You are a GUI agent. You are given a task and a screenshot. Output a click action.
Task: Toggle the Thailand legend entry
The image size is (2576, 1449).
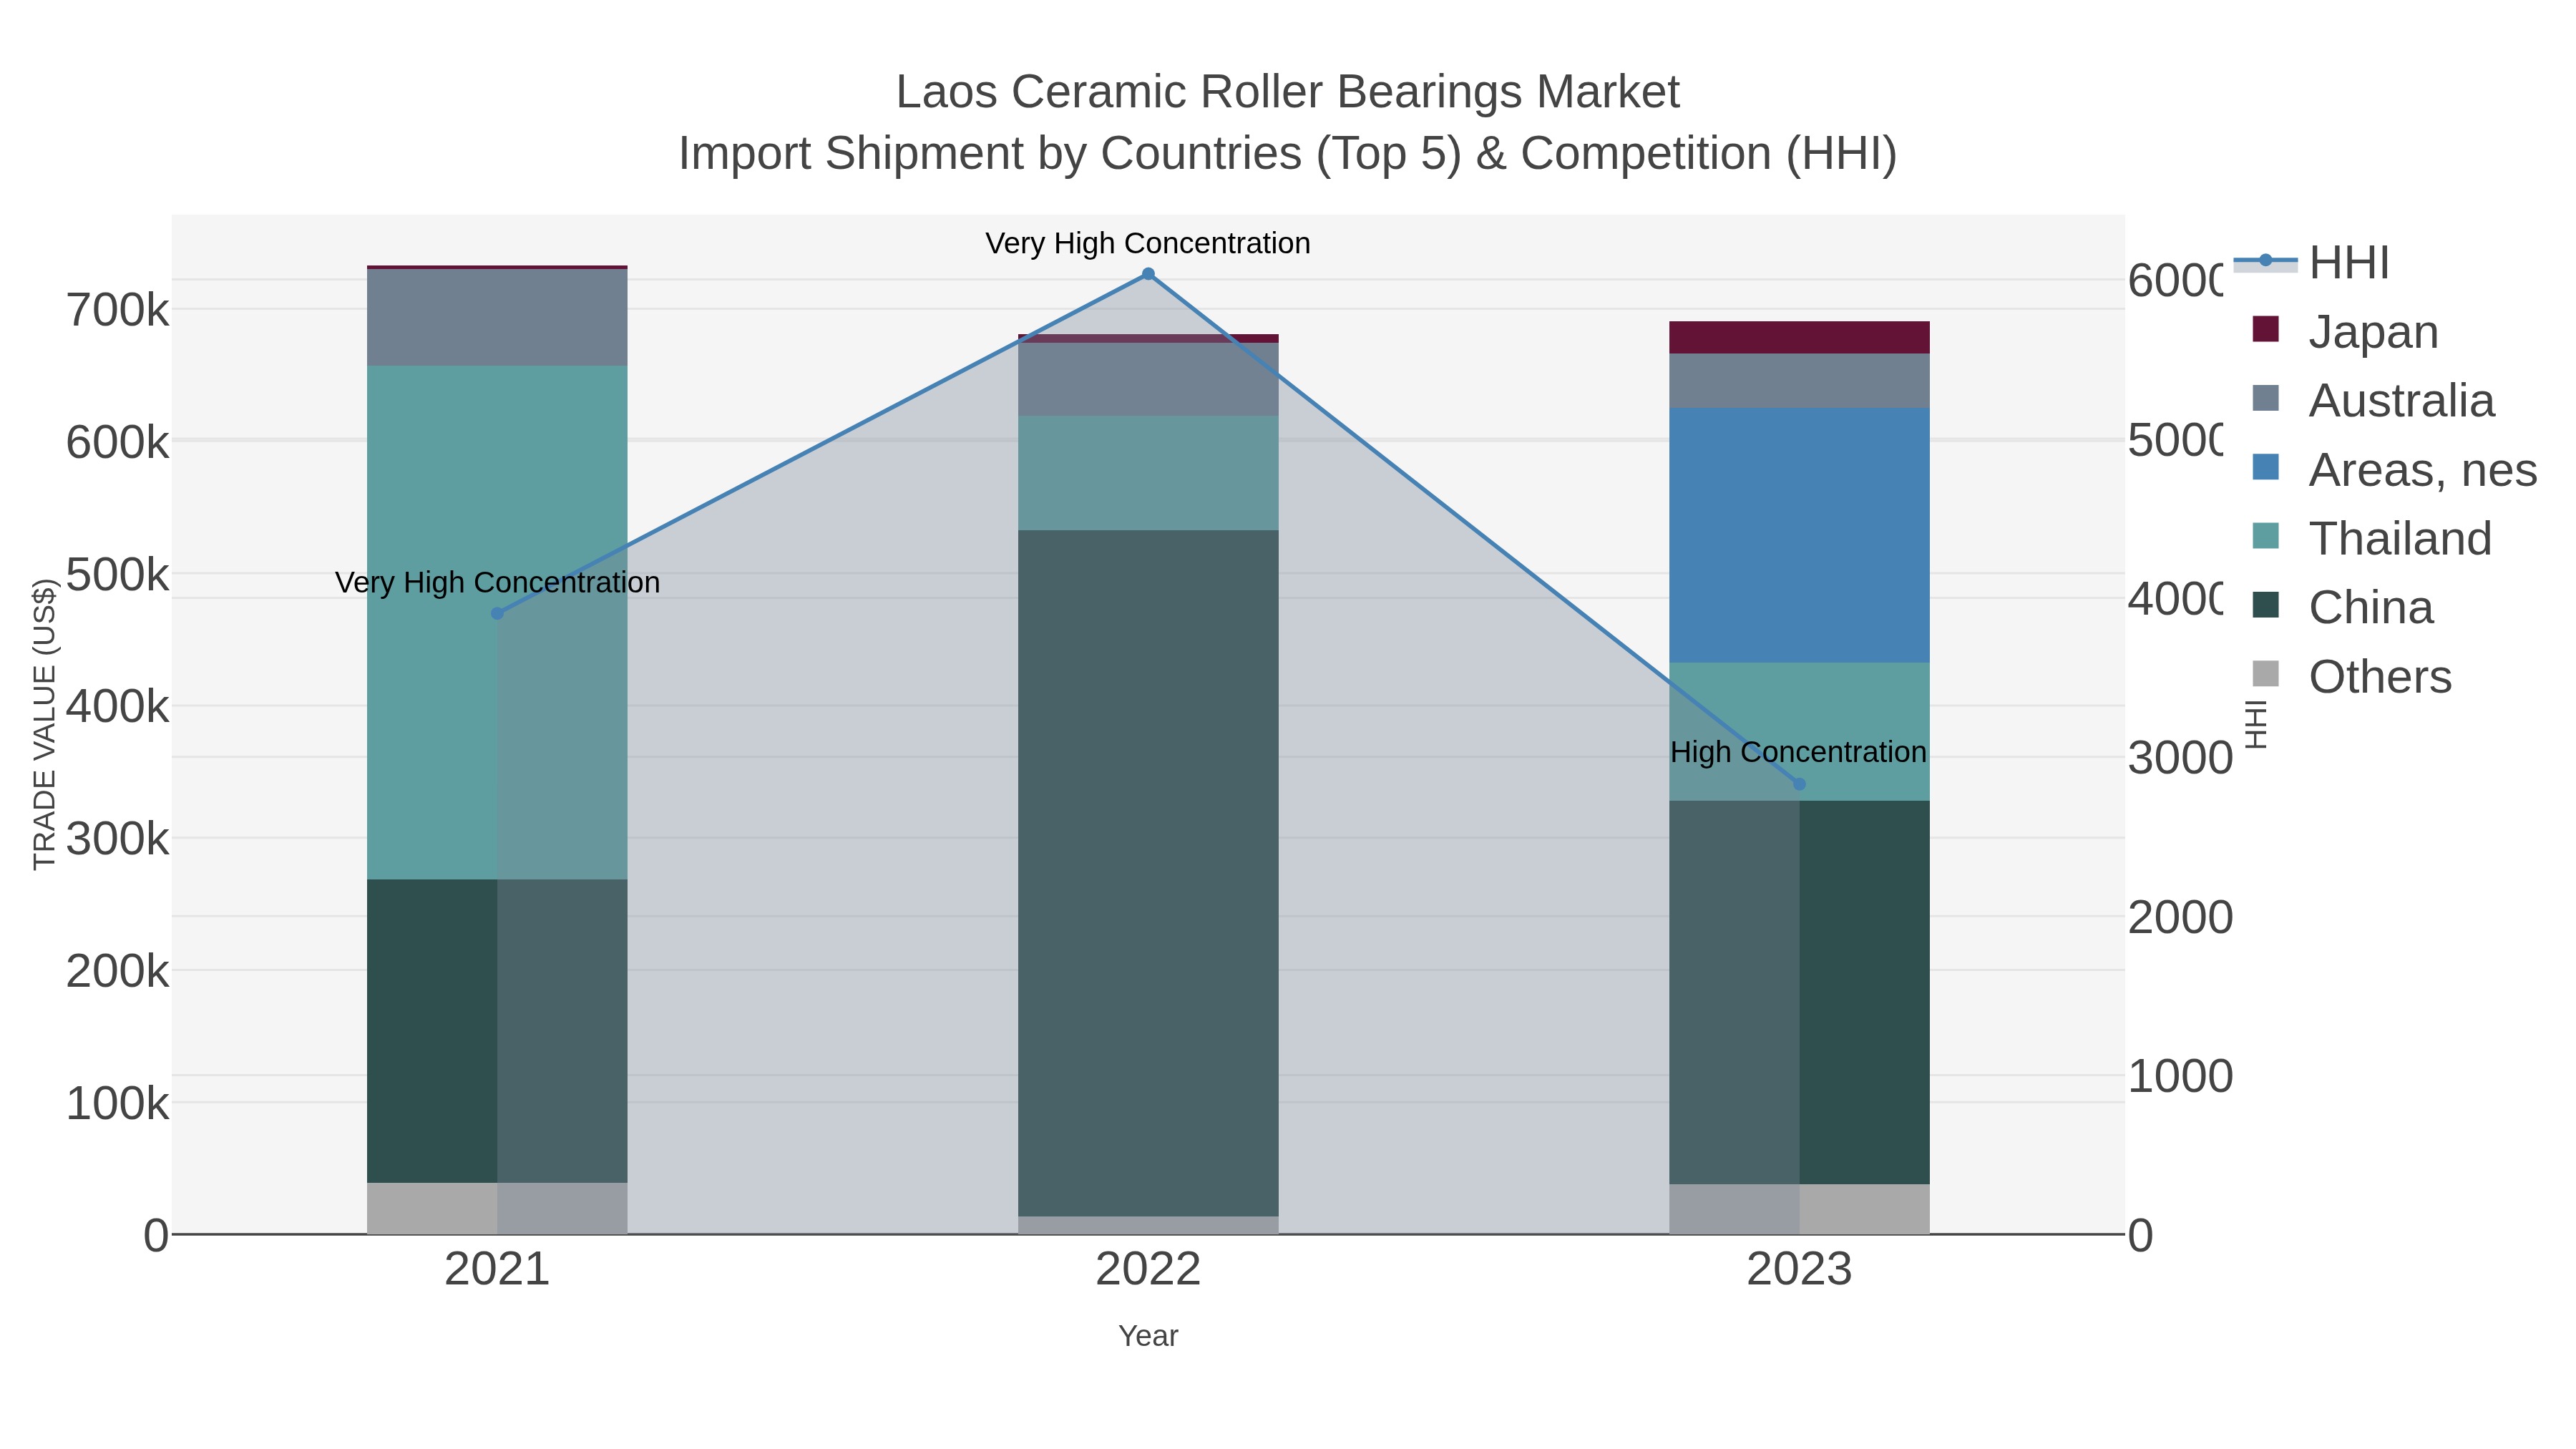[x=2371, y=539]
